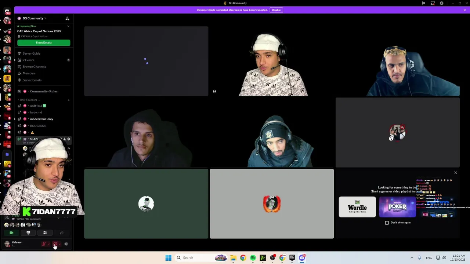Screen dimensions: 470x264
Task: Open the purple folder in server list
Action: pos(7,154)
